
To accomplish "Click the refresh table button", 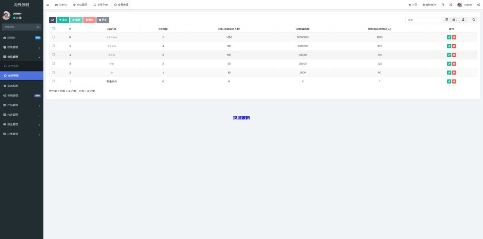I will coord(52,20).
